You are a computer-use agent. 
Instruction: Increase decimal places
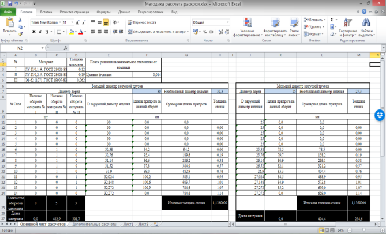coord(220,32)
